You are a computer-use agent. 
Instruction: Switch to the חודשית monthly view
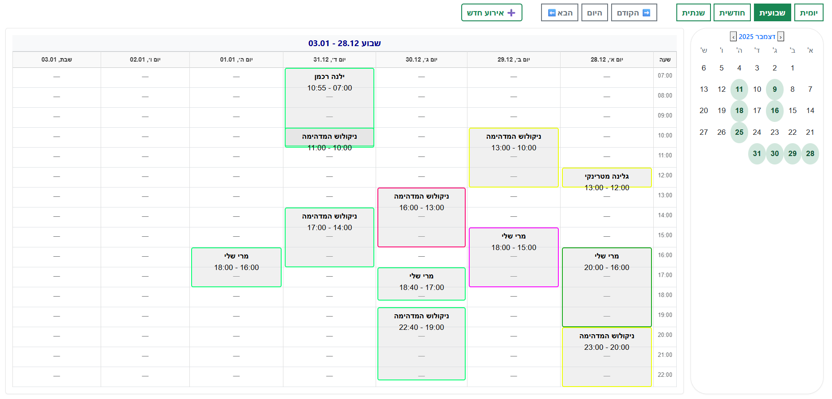732,13
